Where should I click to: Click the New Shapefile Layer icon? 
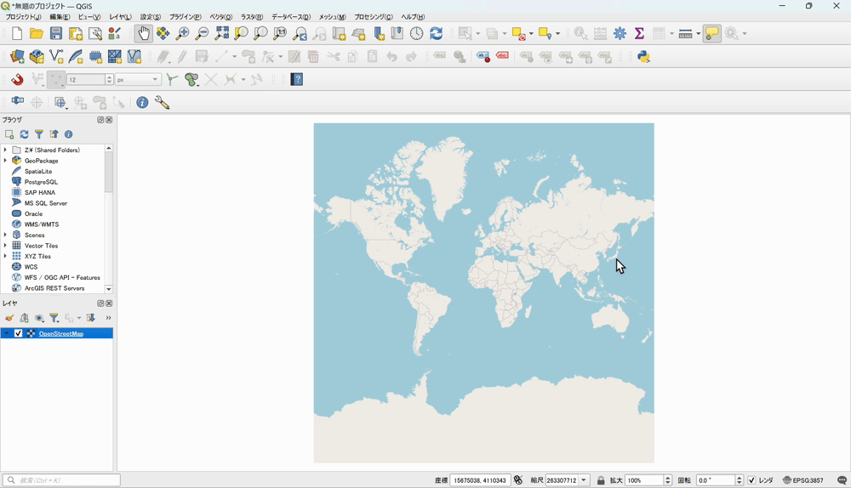click(x=56, y=56)
